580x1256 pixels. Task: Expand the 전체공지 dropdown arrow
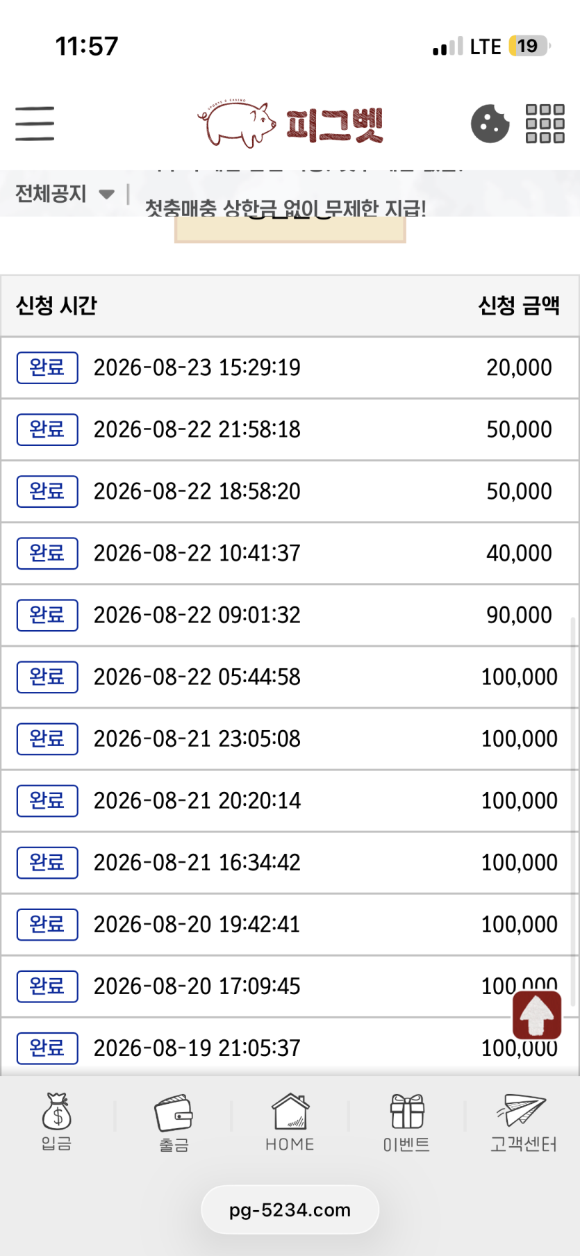106,194
